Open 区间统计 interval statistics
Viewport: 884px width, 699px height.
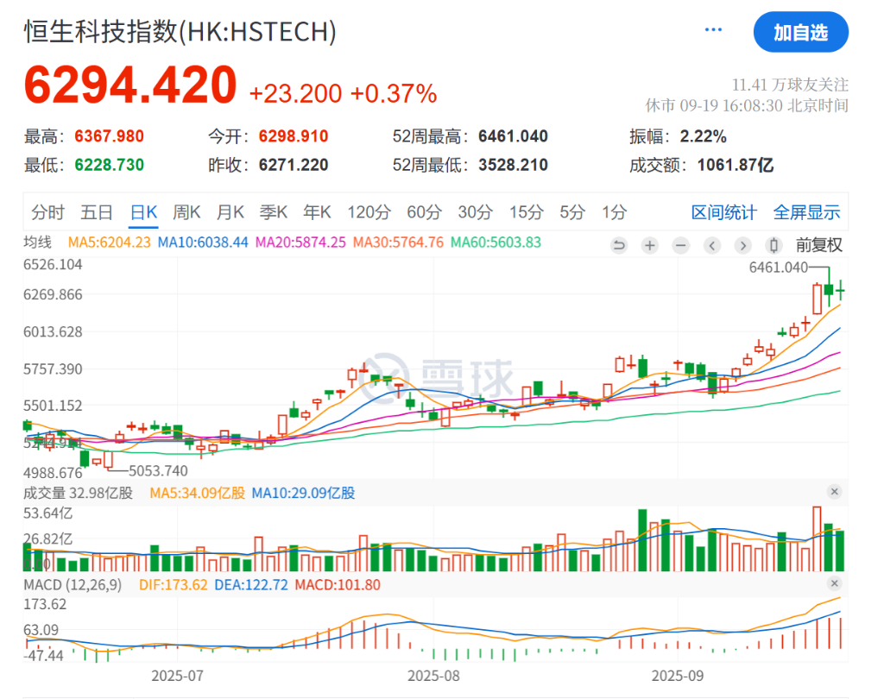pos(723,211)
